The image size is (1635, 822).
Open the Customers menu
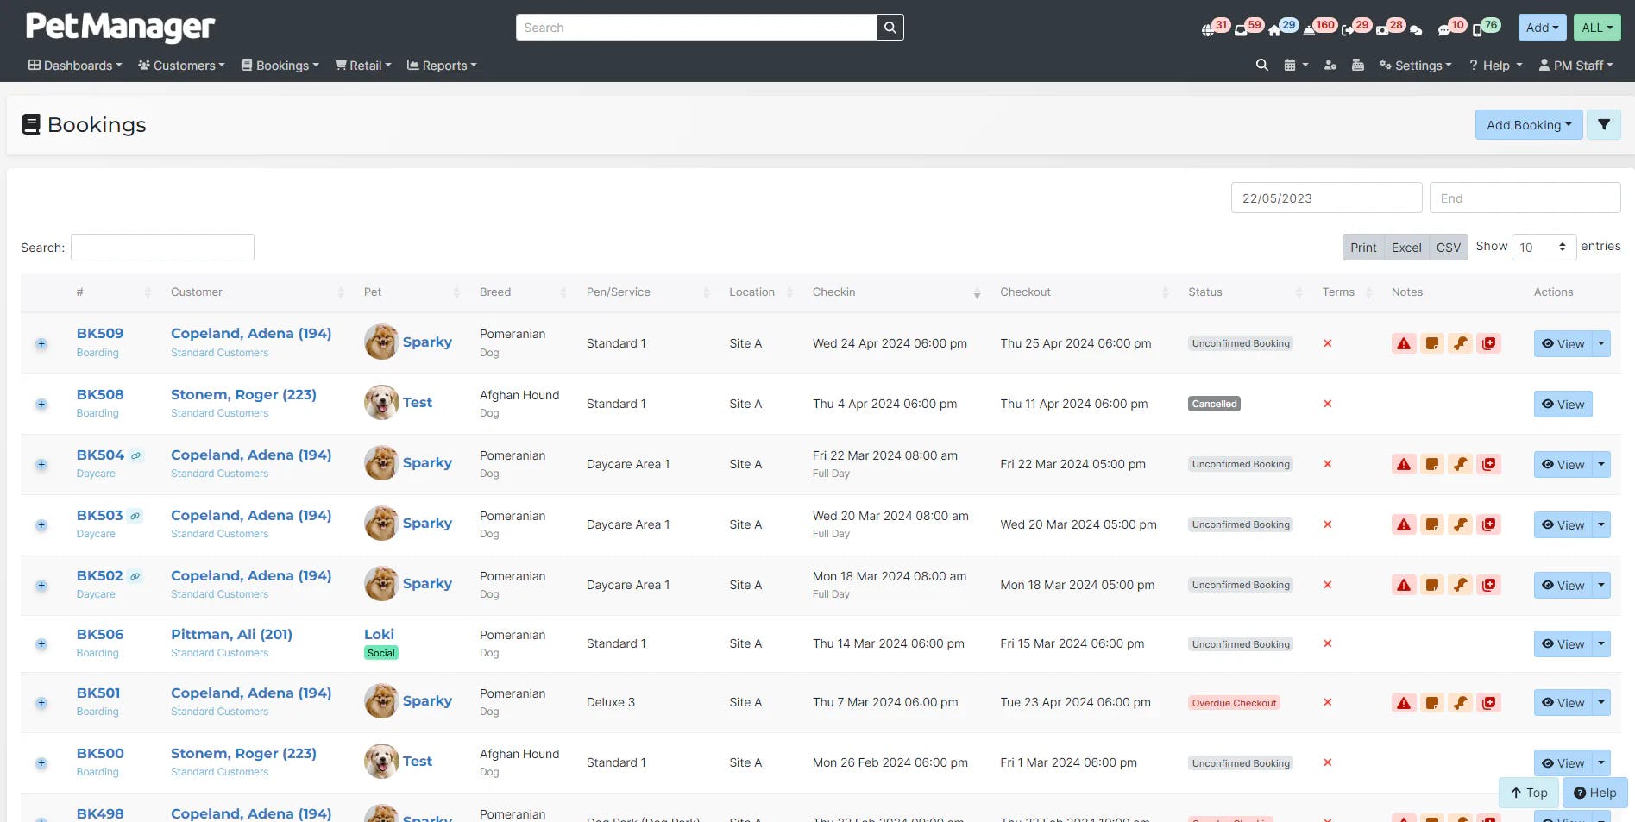(180, 65)
